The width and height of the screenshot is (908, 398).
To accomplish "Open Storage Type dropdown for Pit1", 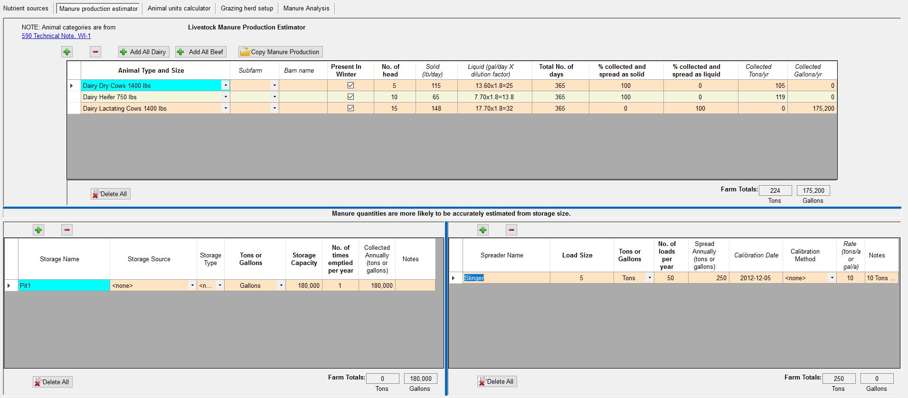I will [x=220, y=285].
